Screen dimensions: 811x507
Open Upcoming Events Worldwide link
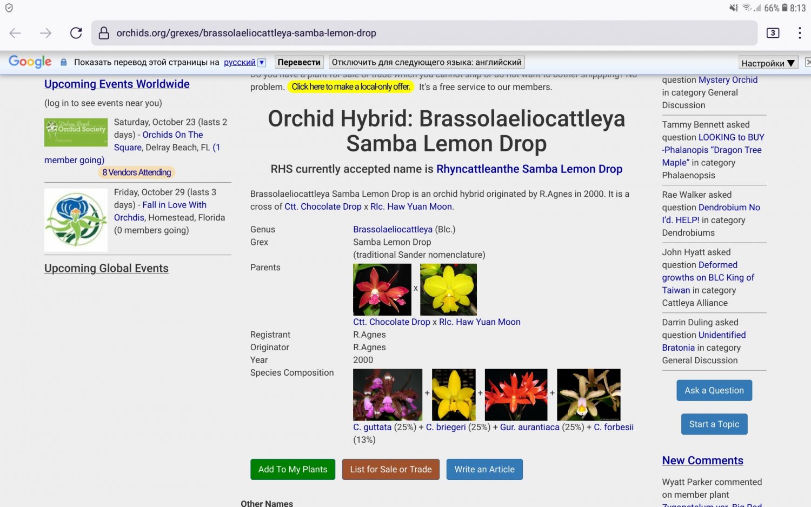(x=117, y=84)
